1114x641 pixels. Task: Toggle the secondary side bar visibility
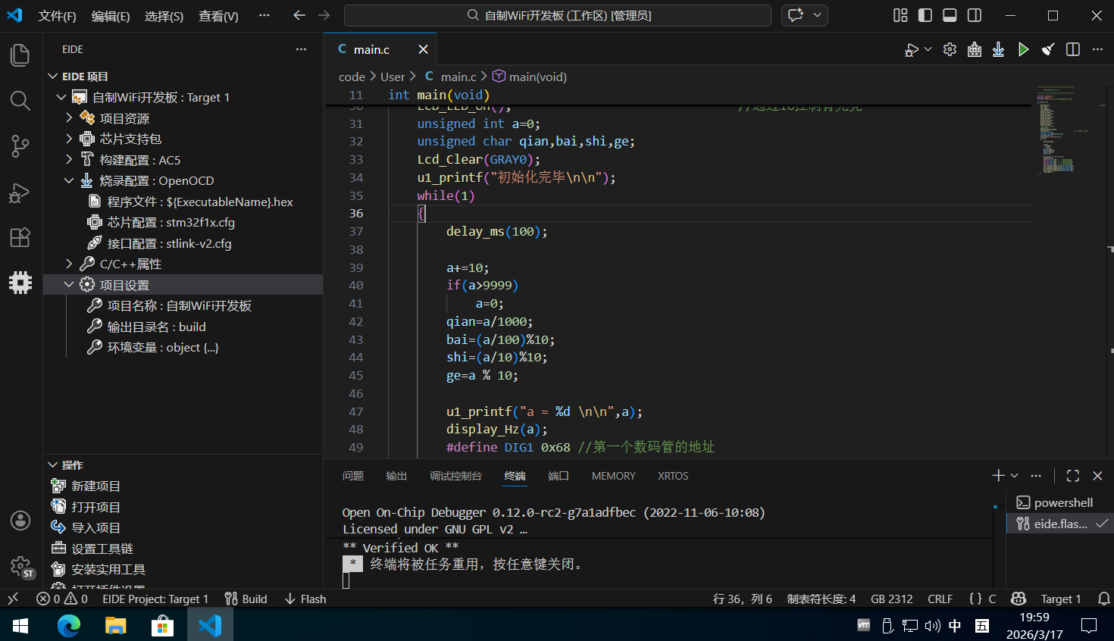point(975,15)
